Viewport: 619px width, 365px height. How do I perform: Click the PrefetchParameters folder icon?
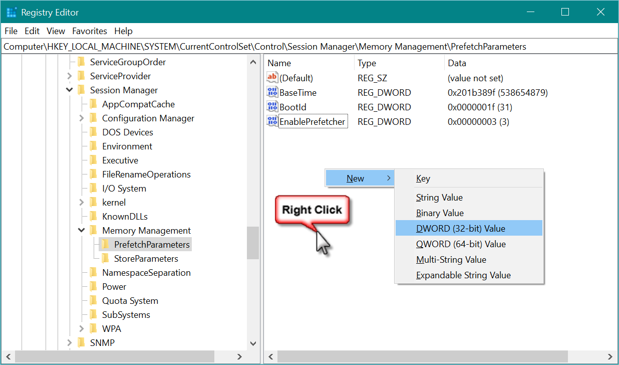[x=105, y=245]
